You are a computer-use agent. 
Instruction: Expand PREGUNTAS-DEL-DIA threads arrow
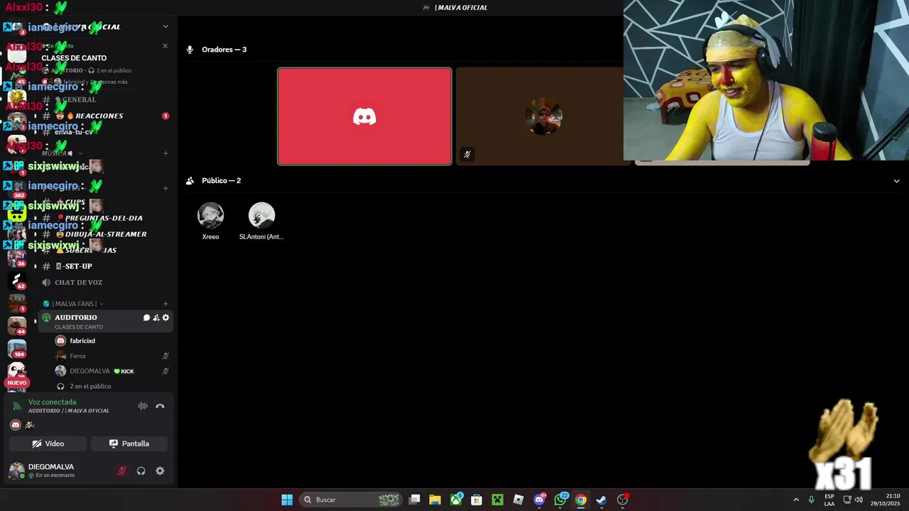pyautogui.click(x=35, y=218)
